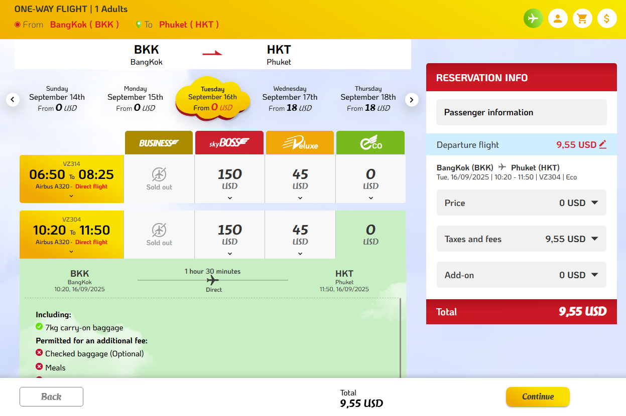
Task: Collapse VZ304 flight details chevron
Action: pyautogui.click(x=71, y=252)
